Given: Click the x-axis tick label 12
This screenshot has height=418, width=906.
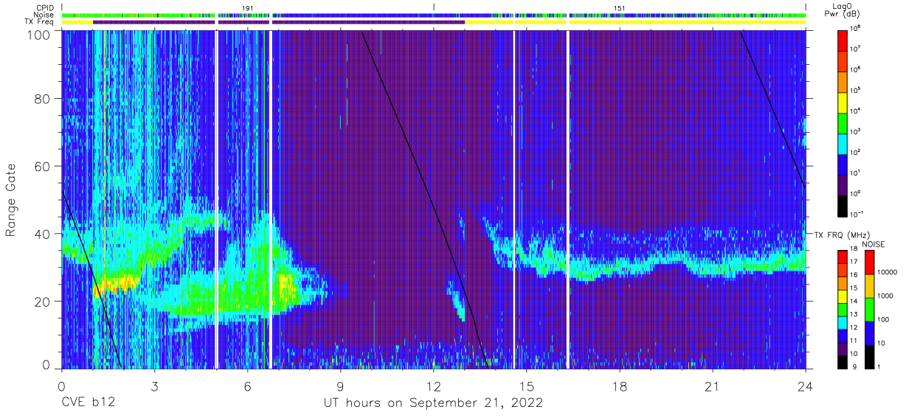Looking at the screenshot, I should click(x=433, y=387).
